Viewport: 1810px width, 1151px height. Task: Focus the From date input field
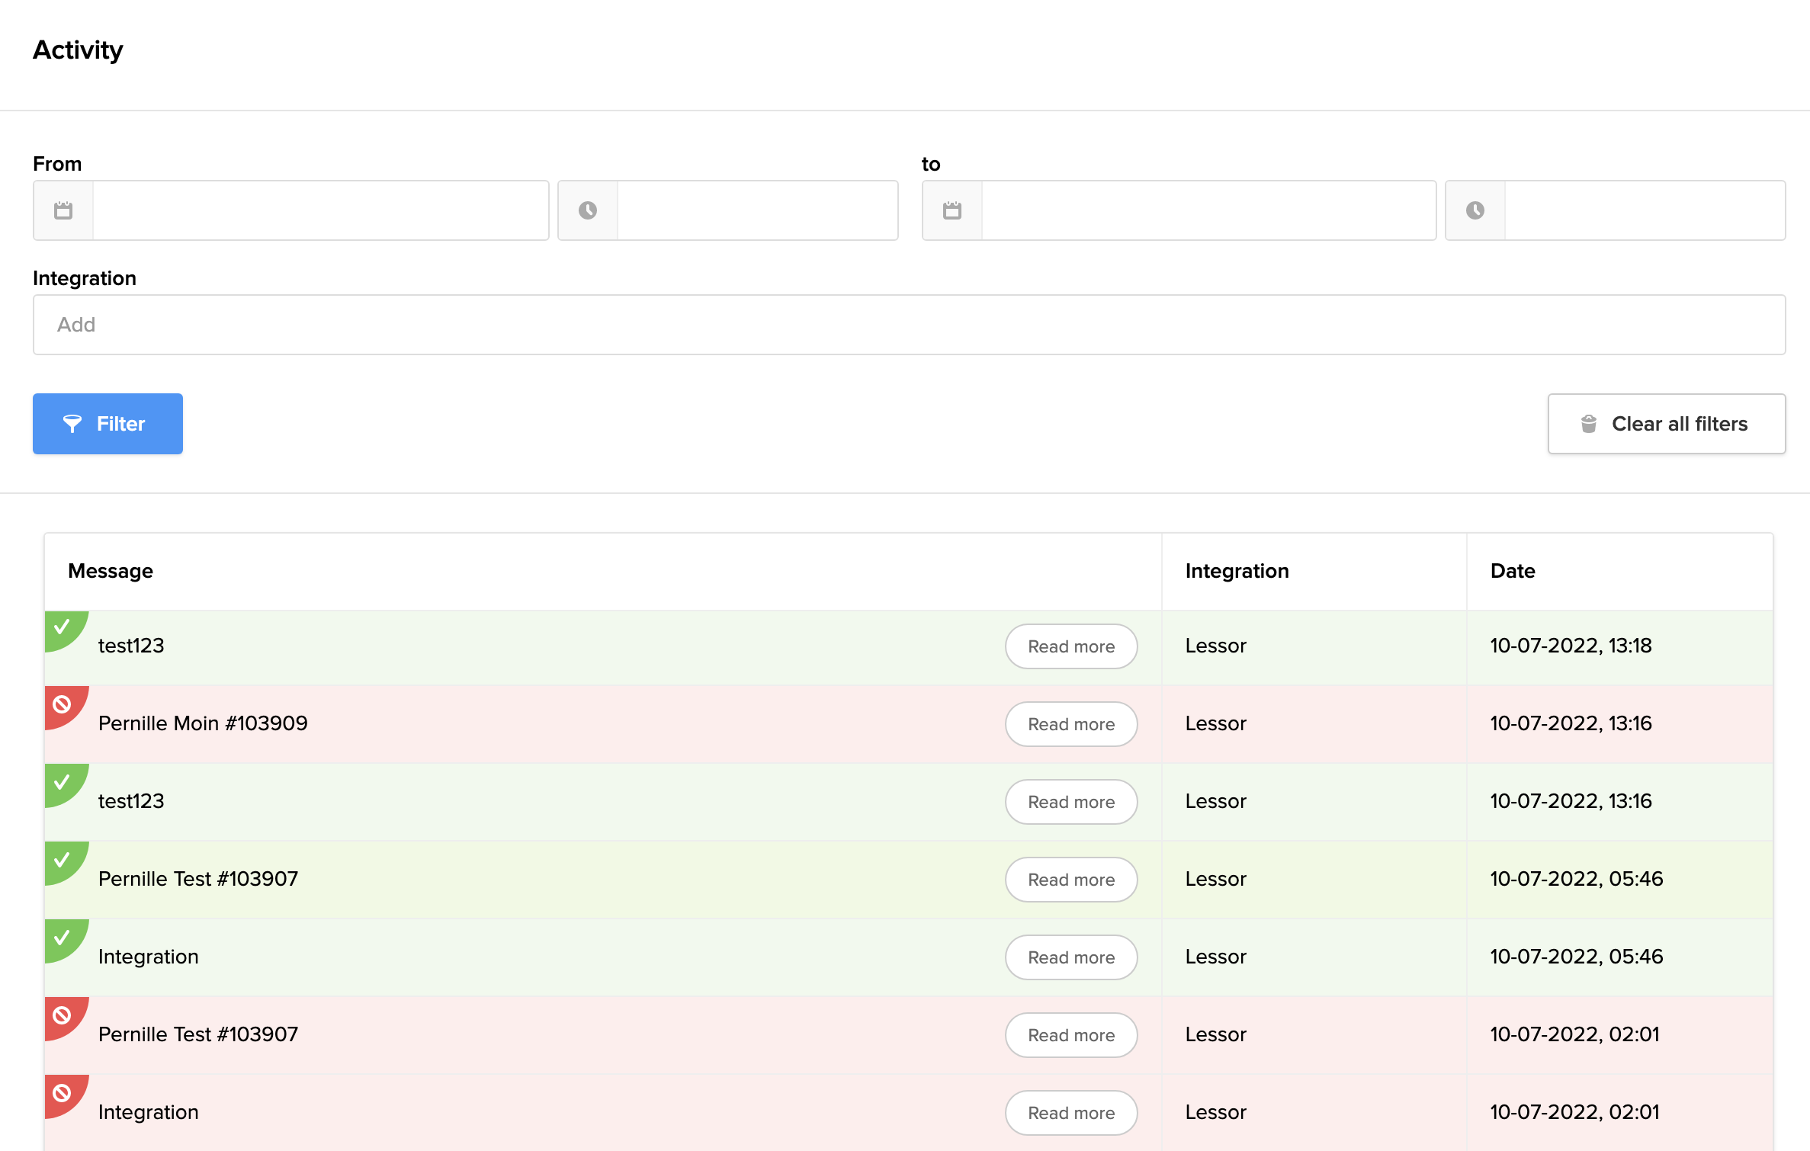320,210
